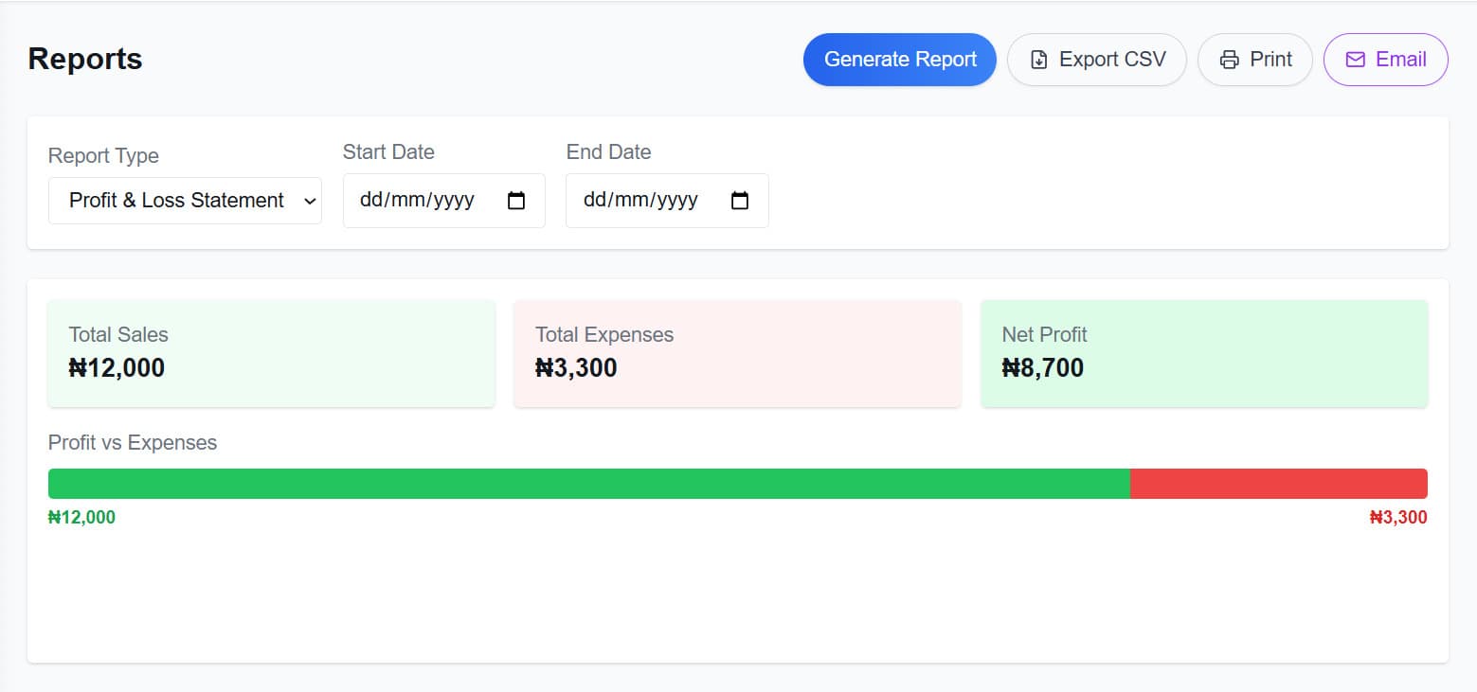This screenshot has width=1477, height=692.
Task: Click the Email report button
Action: point(1384,59)
